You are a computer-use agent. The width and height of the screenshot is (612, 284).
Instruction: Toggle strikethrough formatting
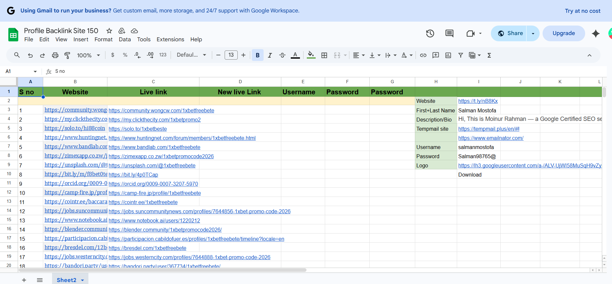(282, 55)
